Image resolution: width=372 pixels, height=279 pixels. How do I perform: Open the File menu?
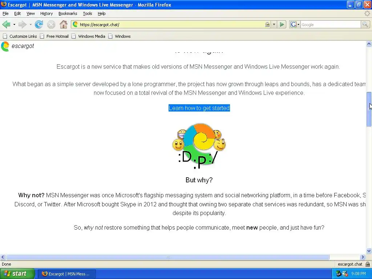point(5,13)
